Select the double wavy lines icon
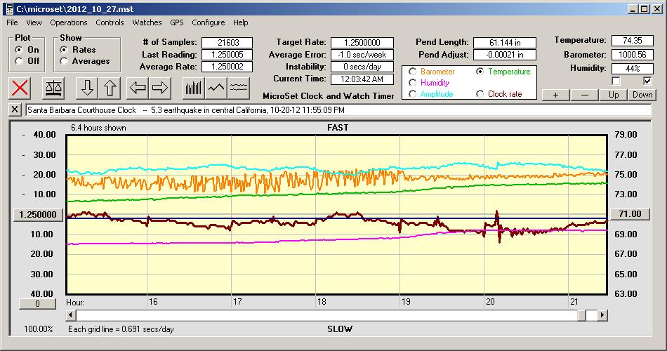The height and width of the screenshot is (351, 667). 240,88
